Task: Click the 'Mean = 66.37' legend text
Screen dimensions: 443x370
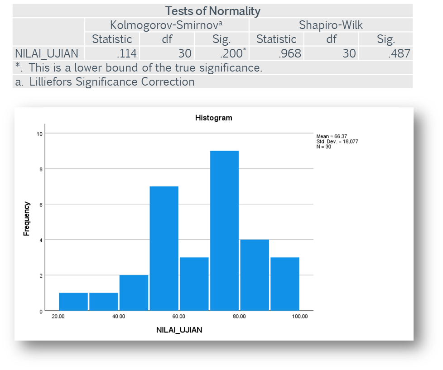Action: pos(332,136)
